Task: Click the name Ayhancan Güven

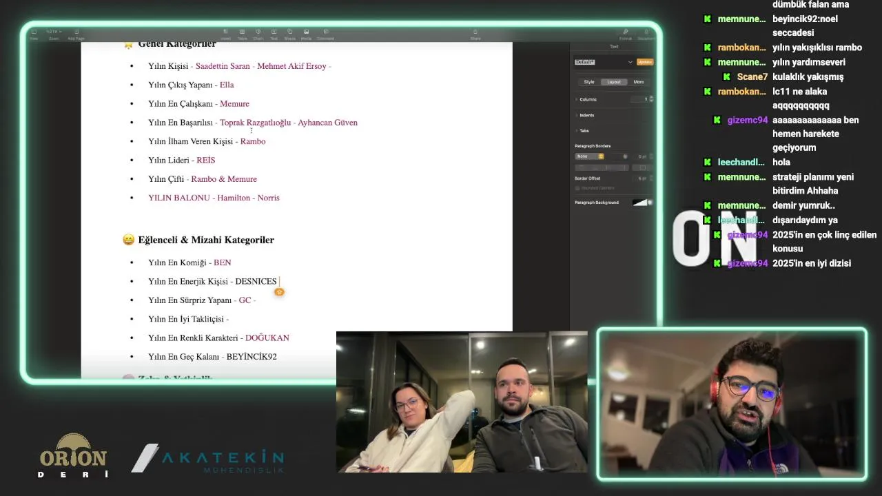Action: (x=327, y=123)
